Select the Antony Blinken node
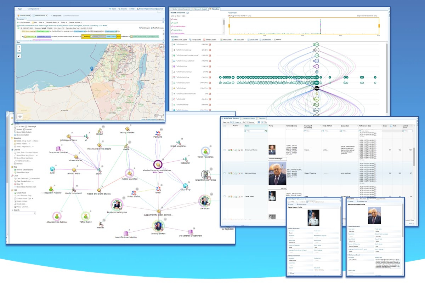 pyautogui.click(x=158, y=225)
